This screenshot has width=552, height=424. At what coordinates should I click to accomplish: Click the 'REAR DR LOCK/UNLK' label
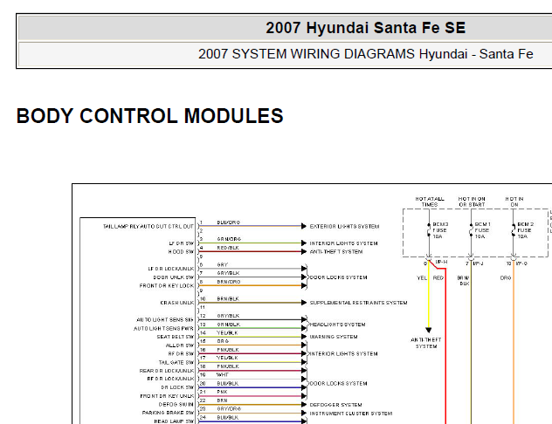167,371
